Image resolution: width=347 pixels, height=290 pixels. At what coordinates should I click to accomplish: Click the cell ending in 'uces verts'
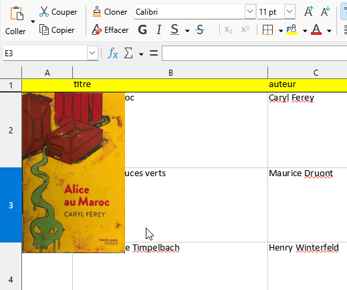point(196,205)
